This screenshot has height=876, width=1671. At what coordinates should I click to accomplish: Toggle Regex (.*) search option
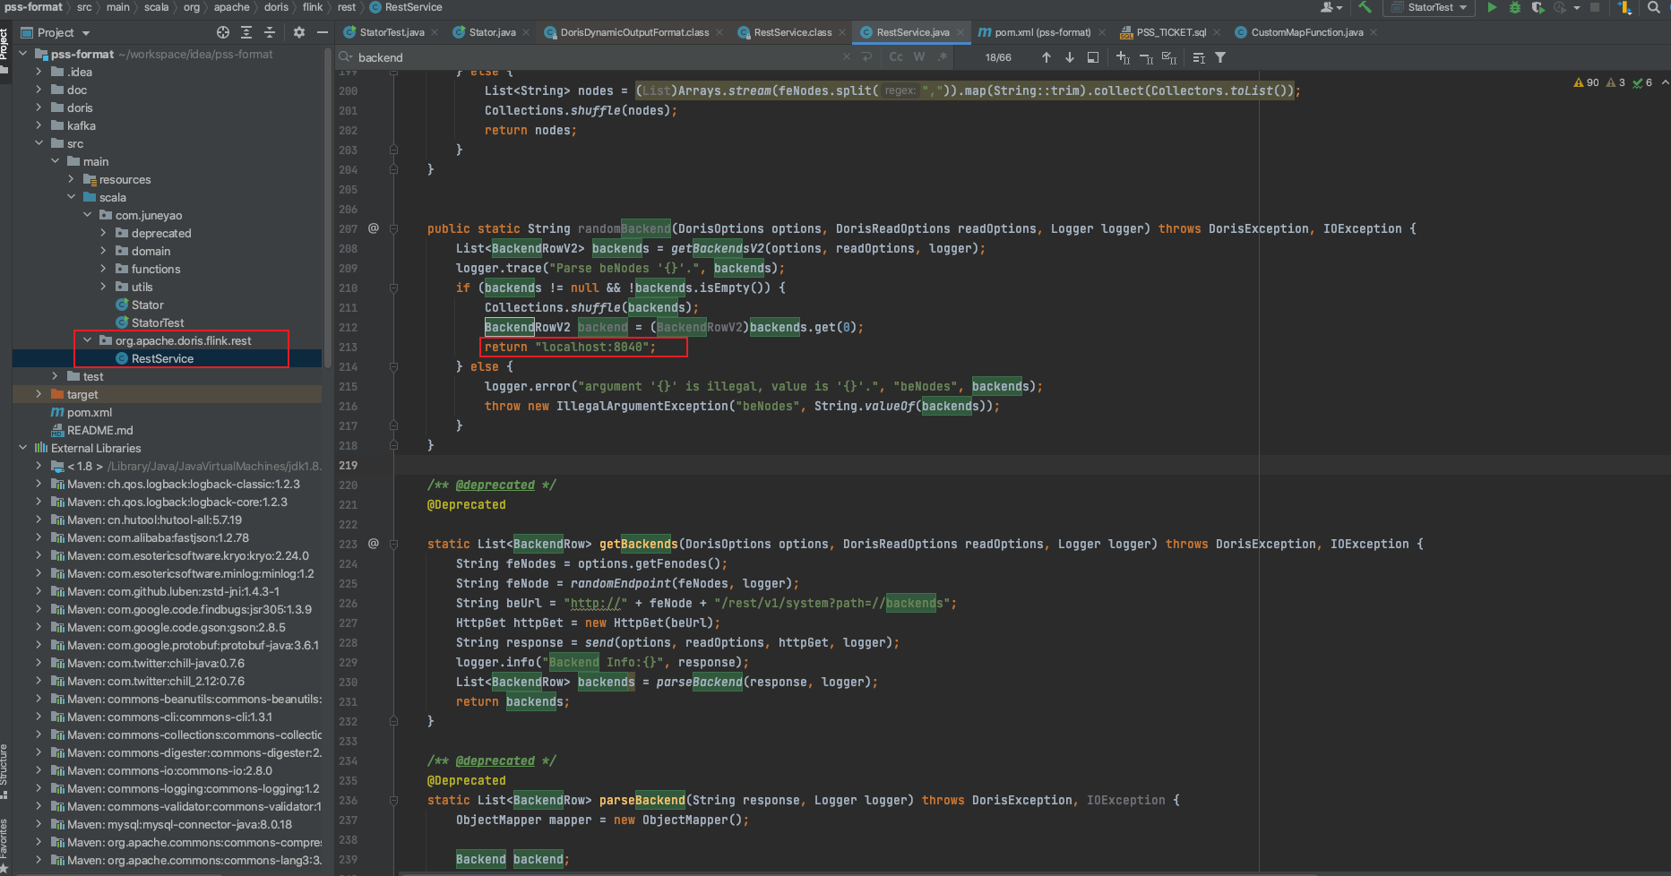(943, 56)
